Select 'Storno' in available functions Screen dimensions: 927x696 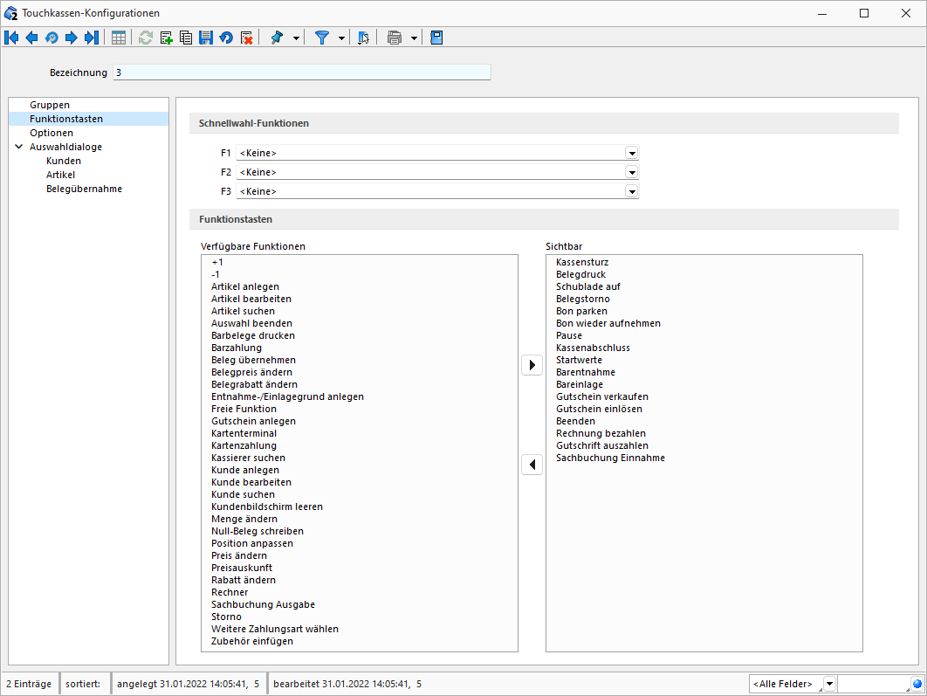[226, 617]
